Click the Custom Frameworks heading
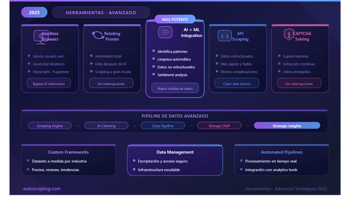Viewport: 355px width, 200px height. [68, 152]
